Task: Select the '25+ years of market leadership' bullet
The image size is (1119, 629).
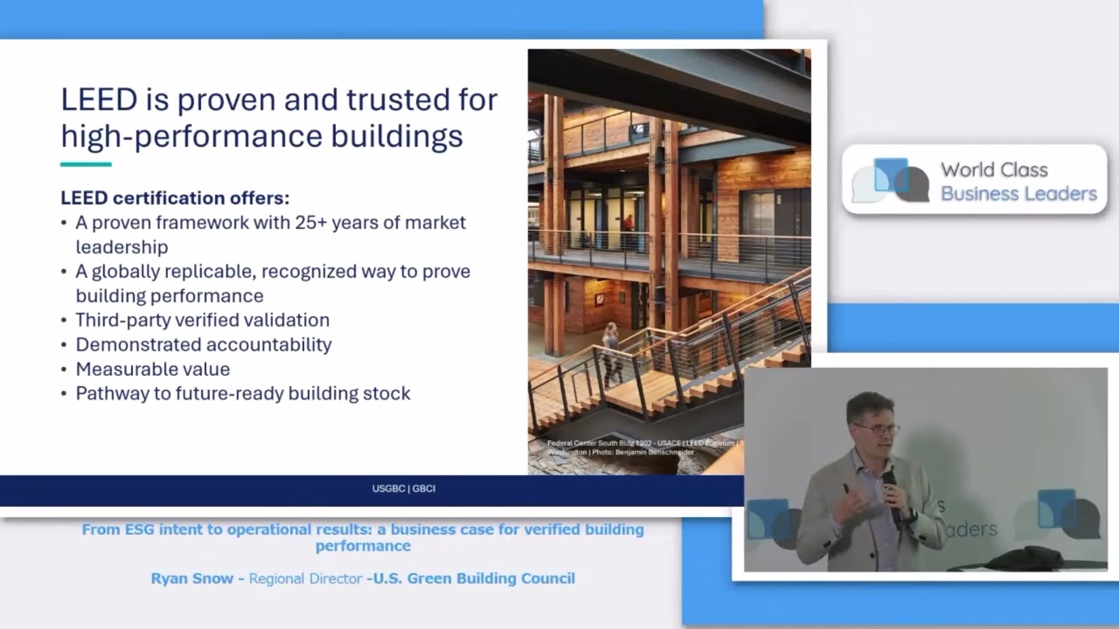Action: pos(270,234)
